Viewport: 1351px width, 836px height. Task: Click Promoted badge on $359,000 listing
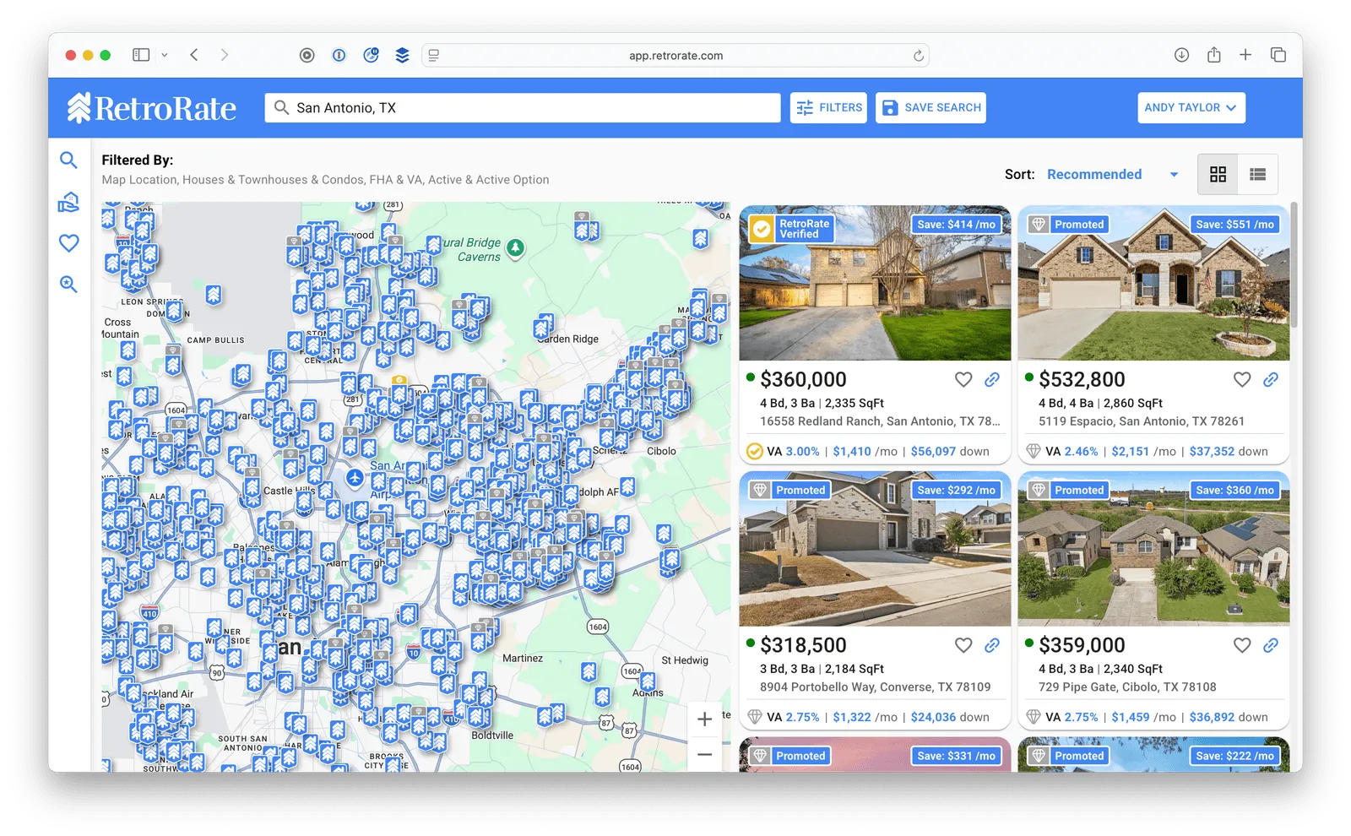(x=1068, y=491)
